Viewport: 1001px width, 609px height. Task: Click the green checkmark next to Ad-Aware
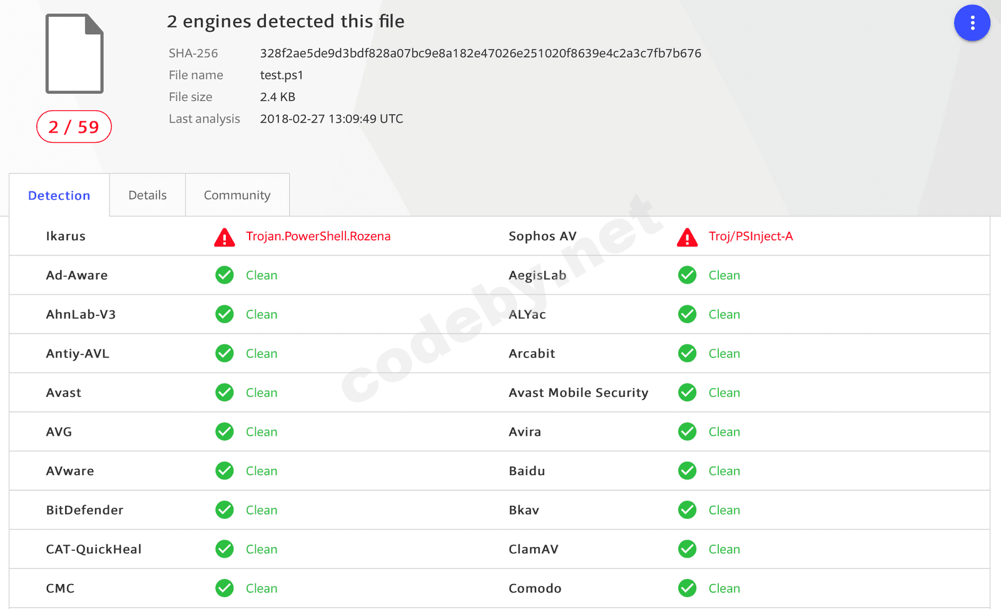[225, 275]
